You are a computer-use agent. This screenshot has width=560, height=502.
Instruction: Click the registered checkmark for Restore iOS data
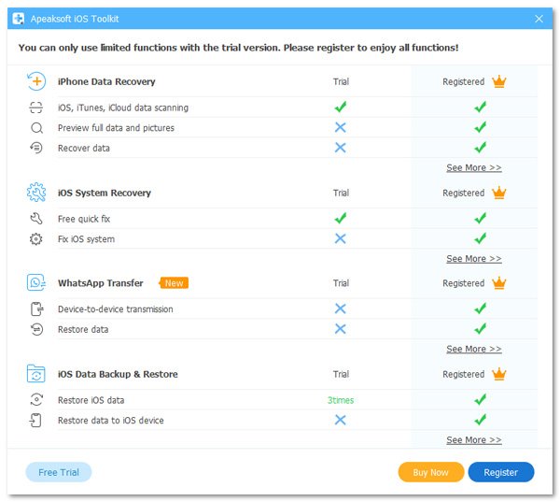480,399
